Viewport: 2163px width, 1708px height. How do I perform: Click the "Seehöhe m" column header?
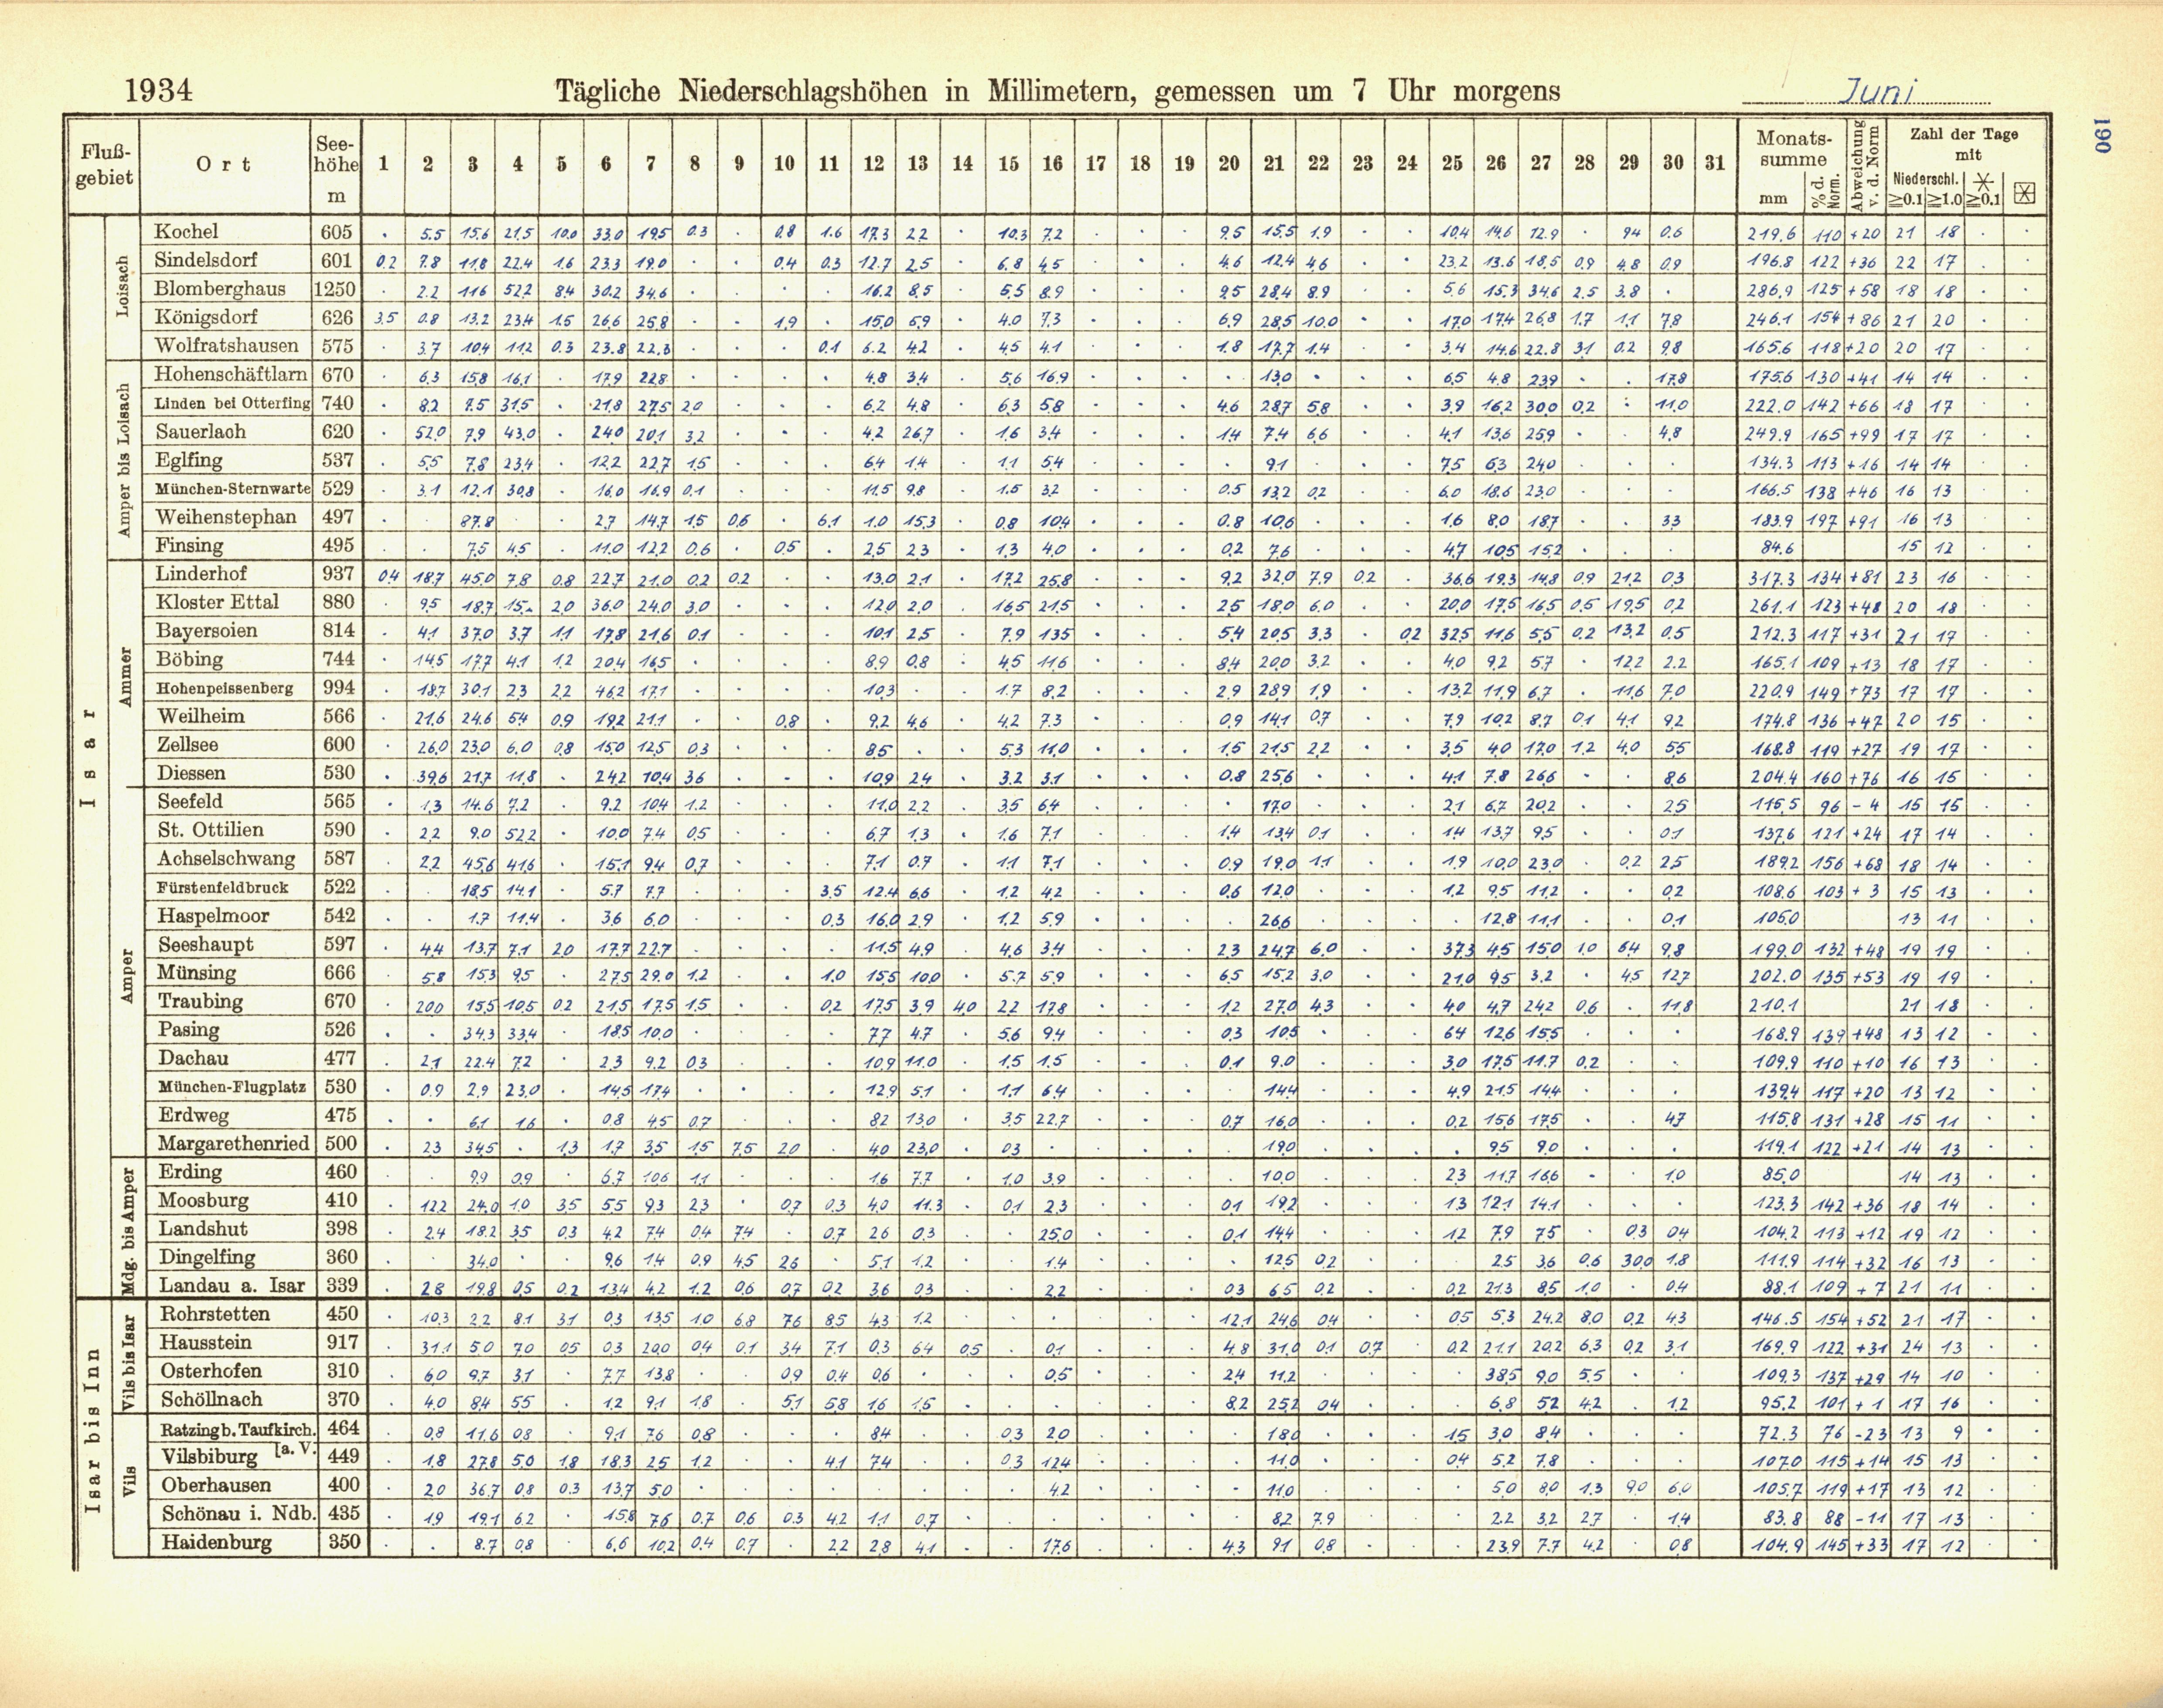336,169
